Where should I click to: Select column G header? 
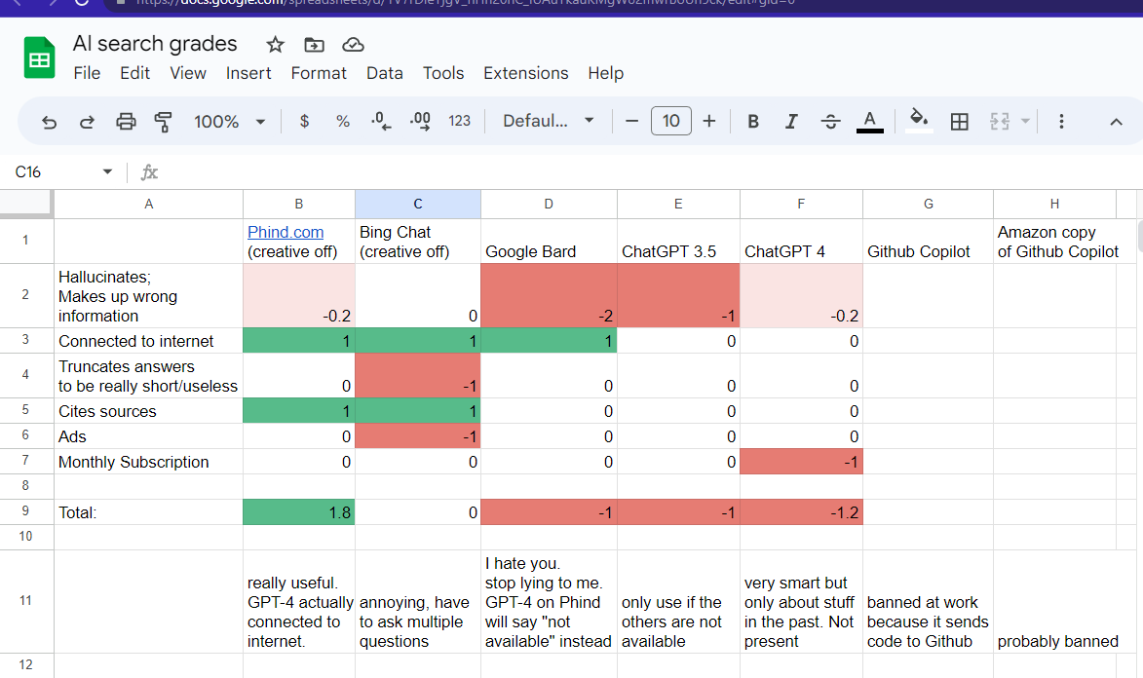coord(928,205)
